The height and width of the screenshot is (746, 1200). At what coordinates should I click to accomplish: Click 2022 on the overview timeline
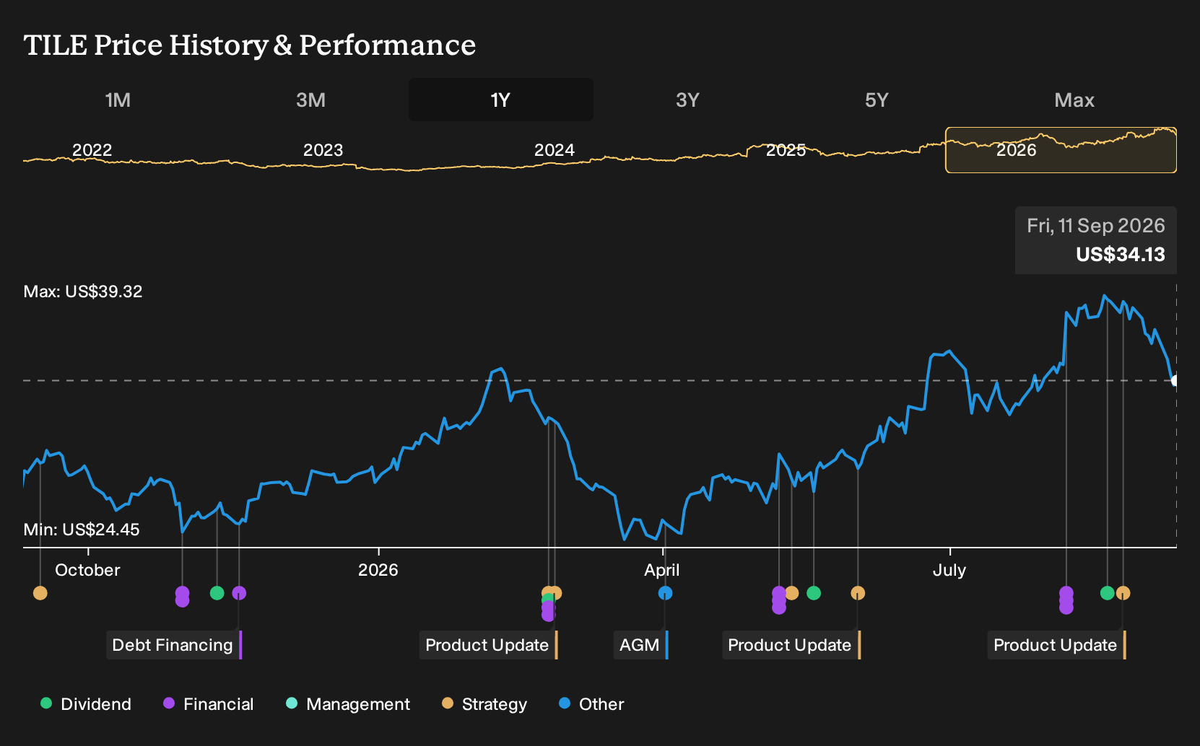92,150
